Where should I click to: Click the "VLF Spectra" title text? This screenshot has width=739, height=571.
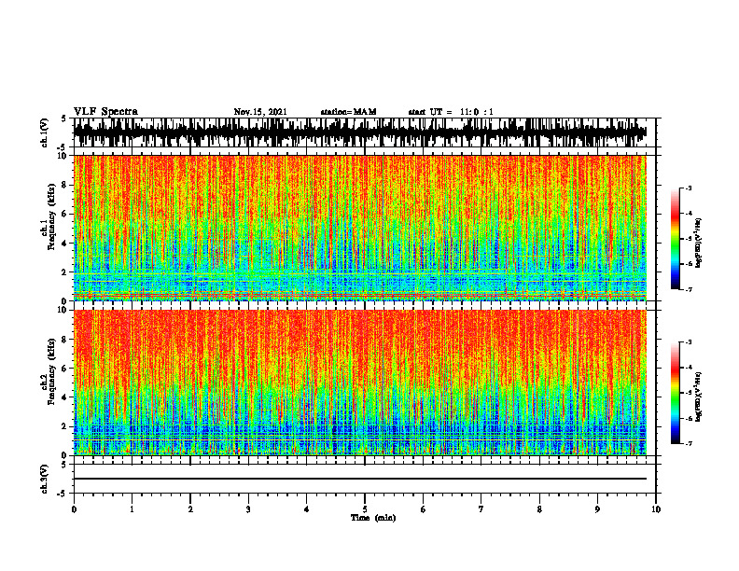click(x=105, y=112)
